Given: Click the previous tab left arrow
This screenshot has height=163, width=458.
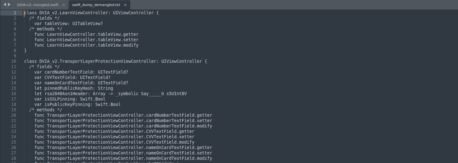Looking at the screenshot, I should coord(5,4).
